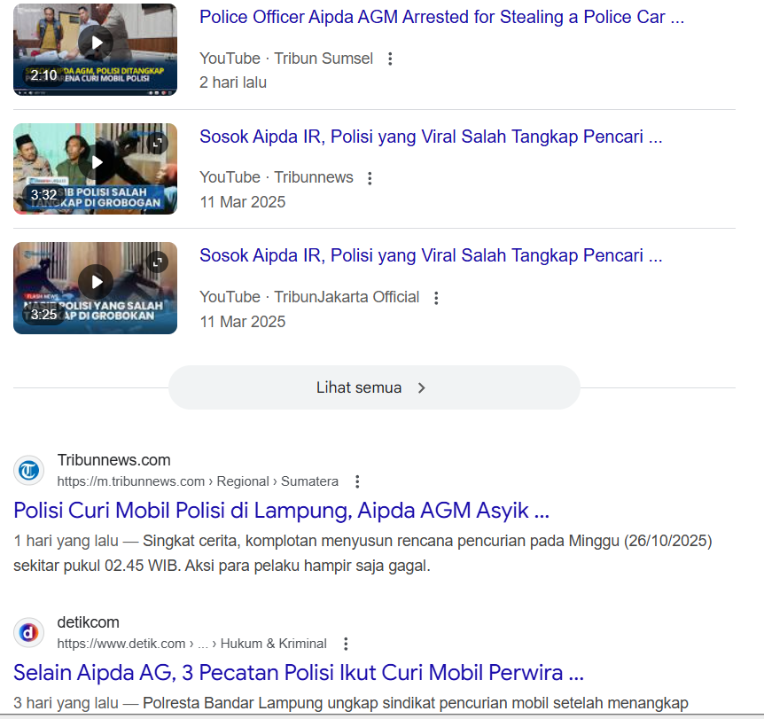Play the Tribun Sumsel police car video
This screenshot has width=764, height=719.
click(96, 43)
